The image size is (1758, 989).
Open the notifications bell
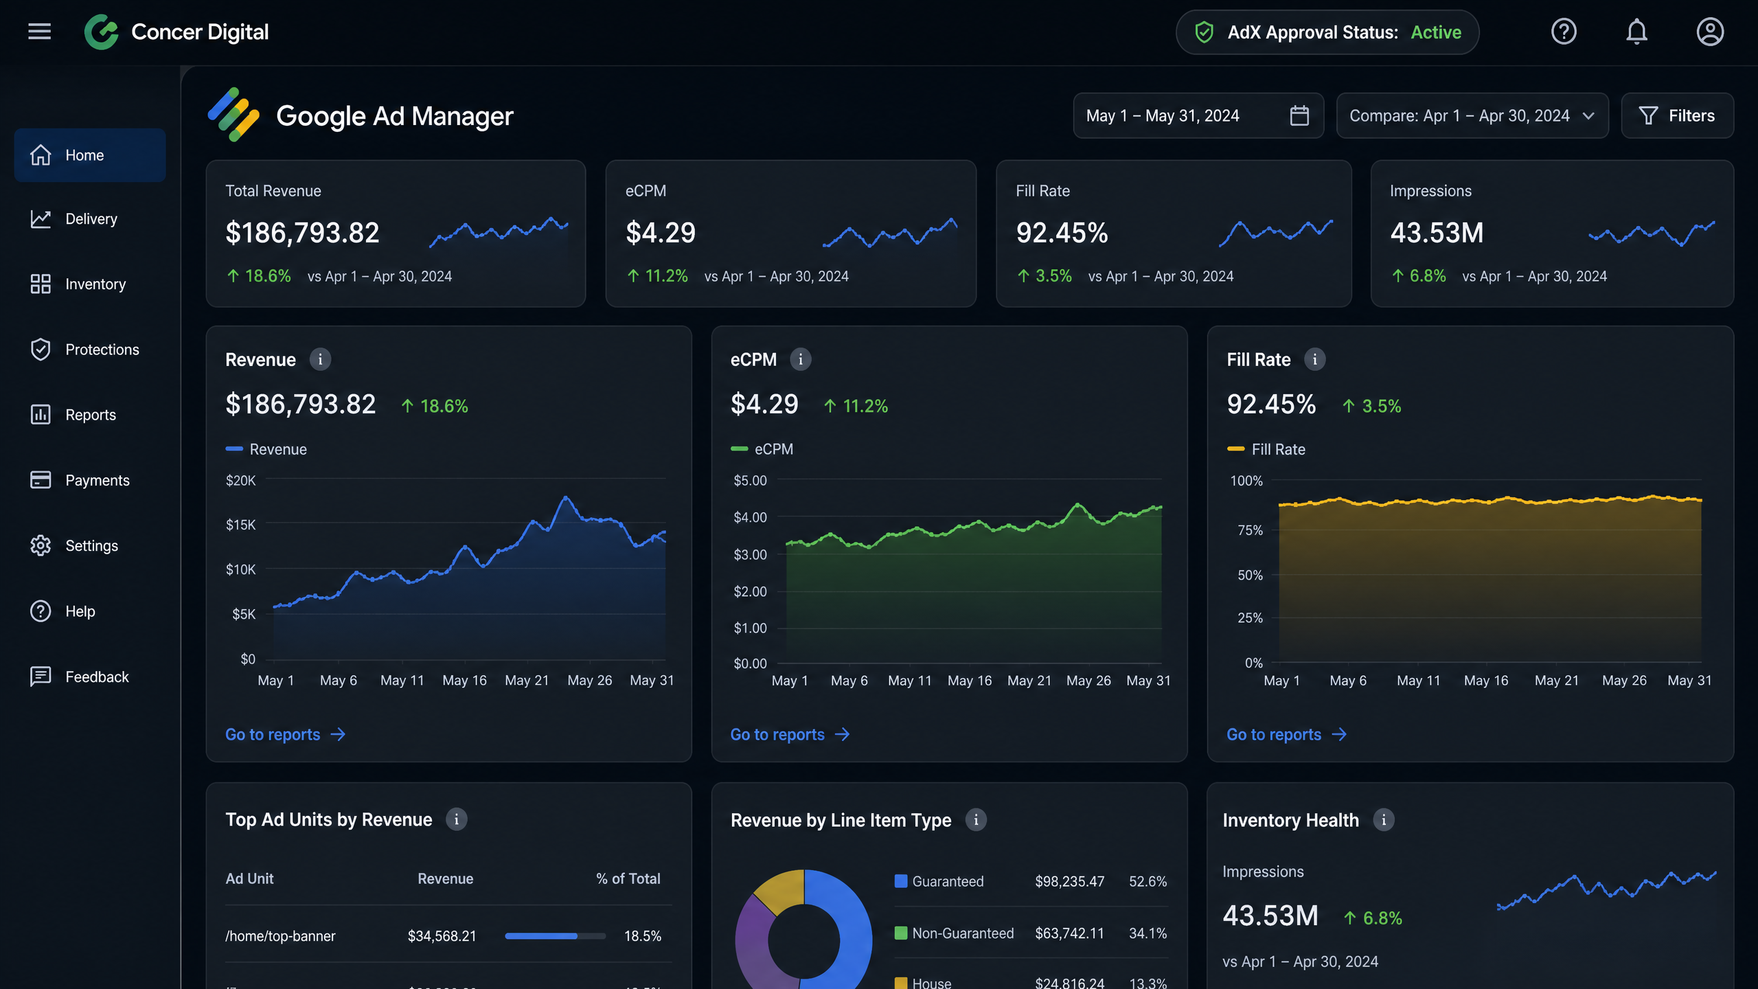point(1637,32)
